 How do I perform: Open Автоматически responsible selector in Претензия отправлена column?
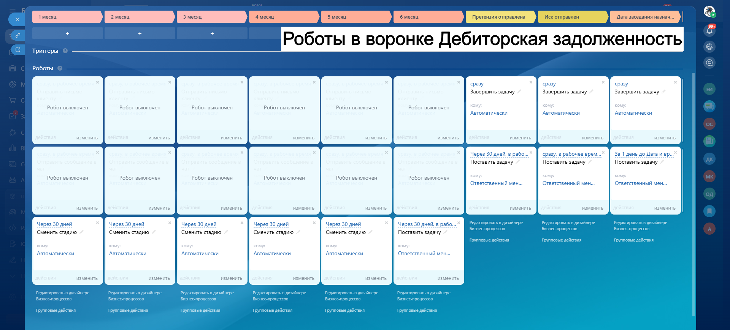coord(489,113)
